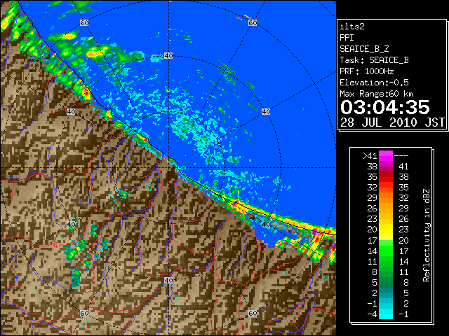Click the southeast 60 km range ring label

click(x=253, y=314)
